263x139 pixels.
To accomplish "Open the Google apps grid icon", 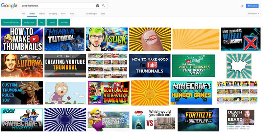I will coord(242,6).
